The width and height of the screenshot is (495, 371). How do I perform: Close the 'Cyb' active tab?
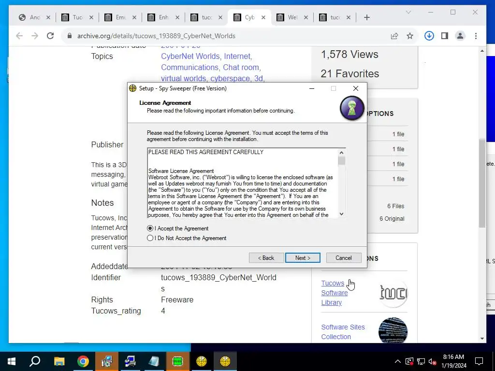pyautogui.click(x=263, y=17)
